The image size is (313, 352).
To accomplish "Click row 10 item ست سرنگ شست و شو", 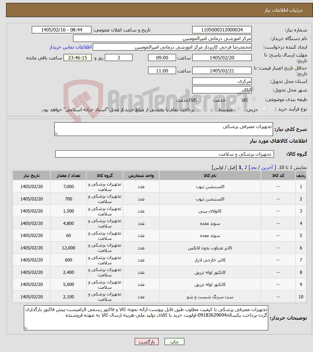I will pos(210,297).
